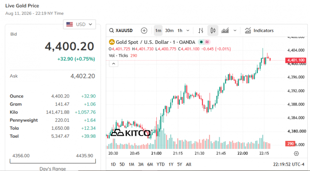Set chart range to 6M
This screenshot has width=310, height=171.
coord(150,164)
